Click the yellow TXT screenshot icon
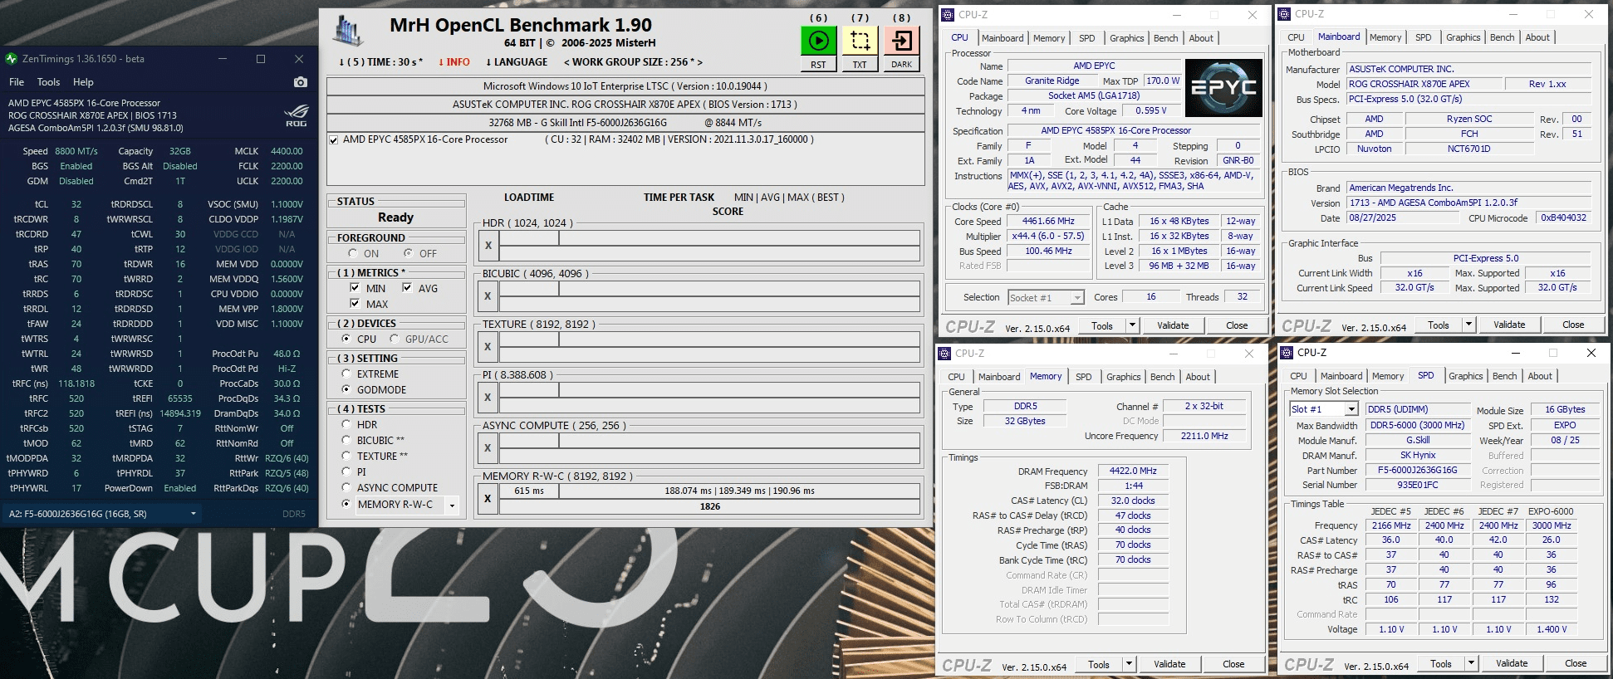This screenshot has height=679, width=1613. click(860, 41)
